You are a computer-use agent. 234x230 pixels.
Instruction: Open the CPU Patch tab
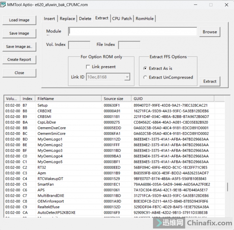(122, 19)
